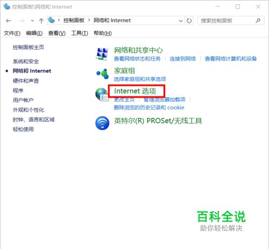Go to 控制面板主页 in sidebar
Screen dimensions: 269x249
(29, 47)
